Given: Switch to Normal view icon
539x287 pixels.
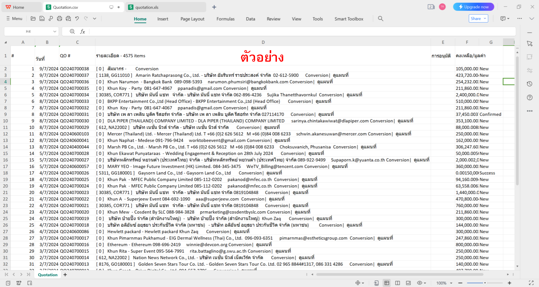Looking at the screenshot, I should click(387, 283).
